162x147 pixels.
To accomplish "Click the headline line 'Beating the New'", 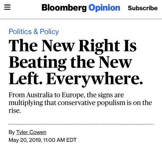I will 70,63.
